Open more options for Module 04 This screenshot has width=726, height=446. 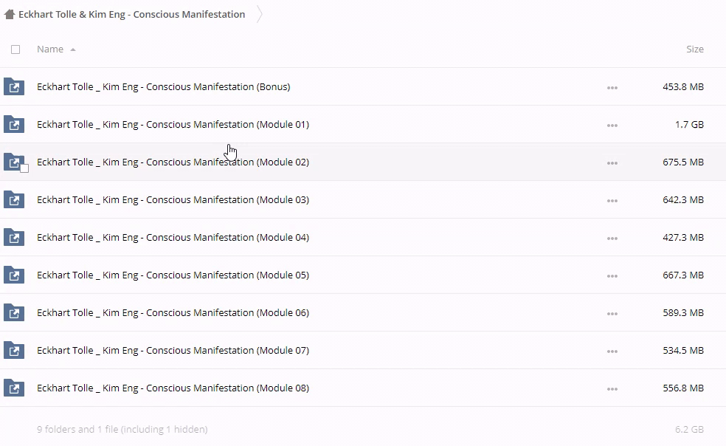(x=612, y=238)
